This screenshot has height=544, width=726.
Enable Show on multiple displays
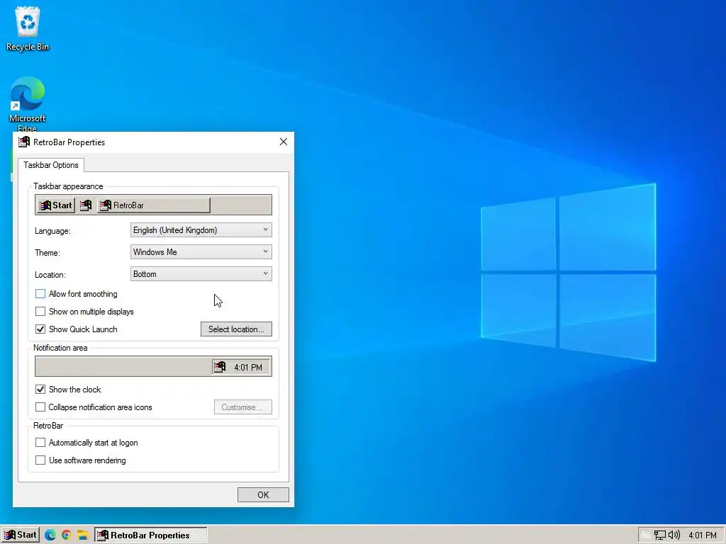coord(40,312)
